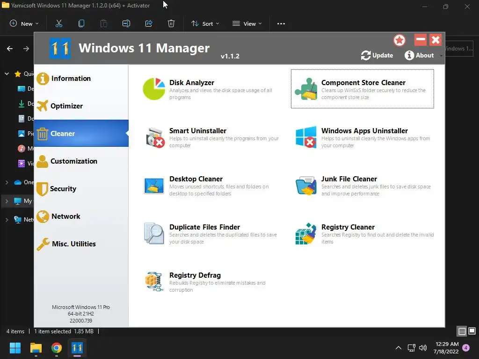Screen dimensions: 479x359
Task: Launch Component Store Cleaner puzzle icon
Action: click(306, 89)
